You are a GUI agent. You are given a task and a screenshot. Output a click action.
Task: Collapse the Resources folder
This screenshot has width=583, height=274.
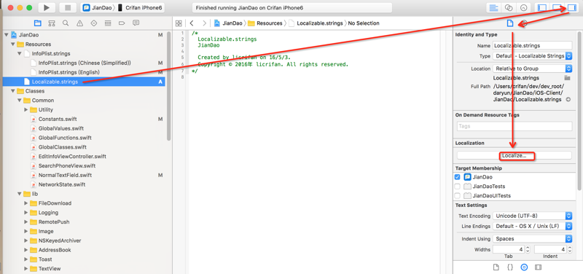click(x=13, y=44)
